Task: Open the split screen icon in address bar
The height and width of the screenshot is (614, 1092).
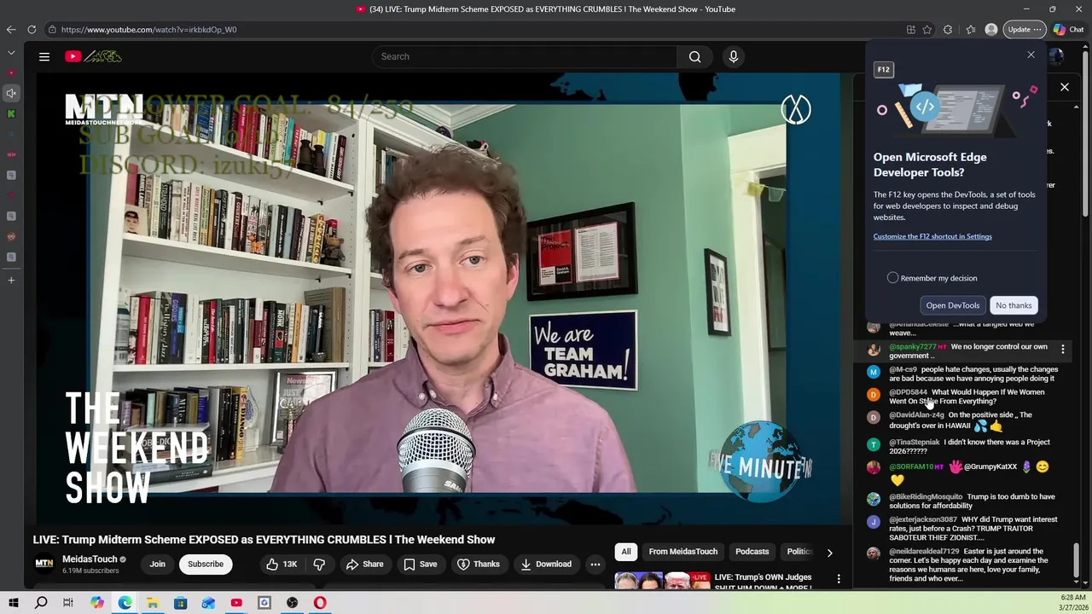Action: pyautogui.click(x=911, y=30)
